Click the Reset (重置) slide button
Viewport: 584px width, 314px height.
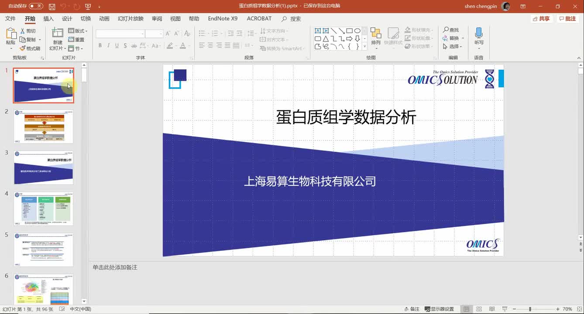point(76,40)
